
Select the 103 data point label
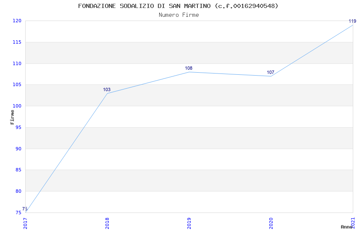point(107,89)
